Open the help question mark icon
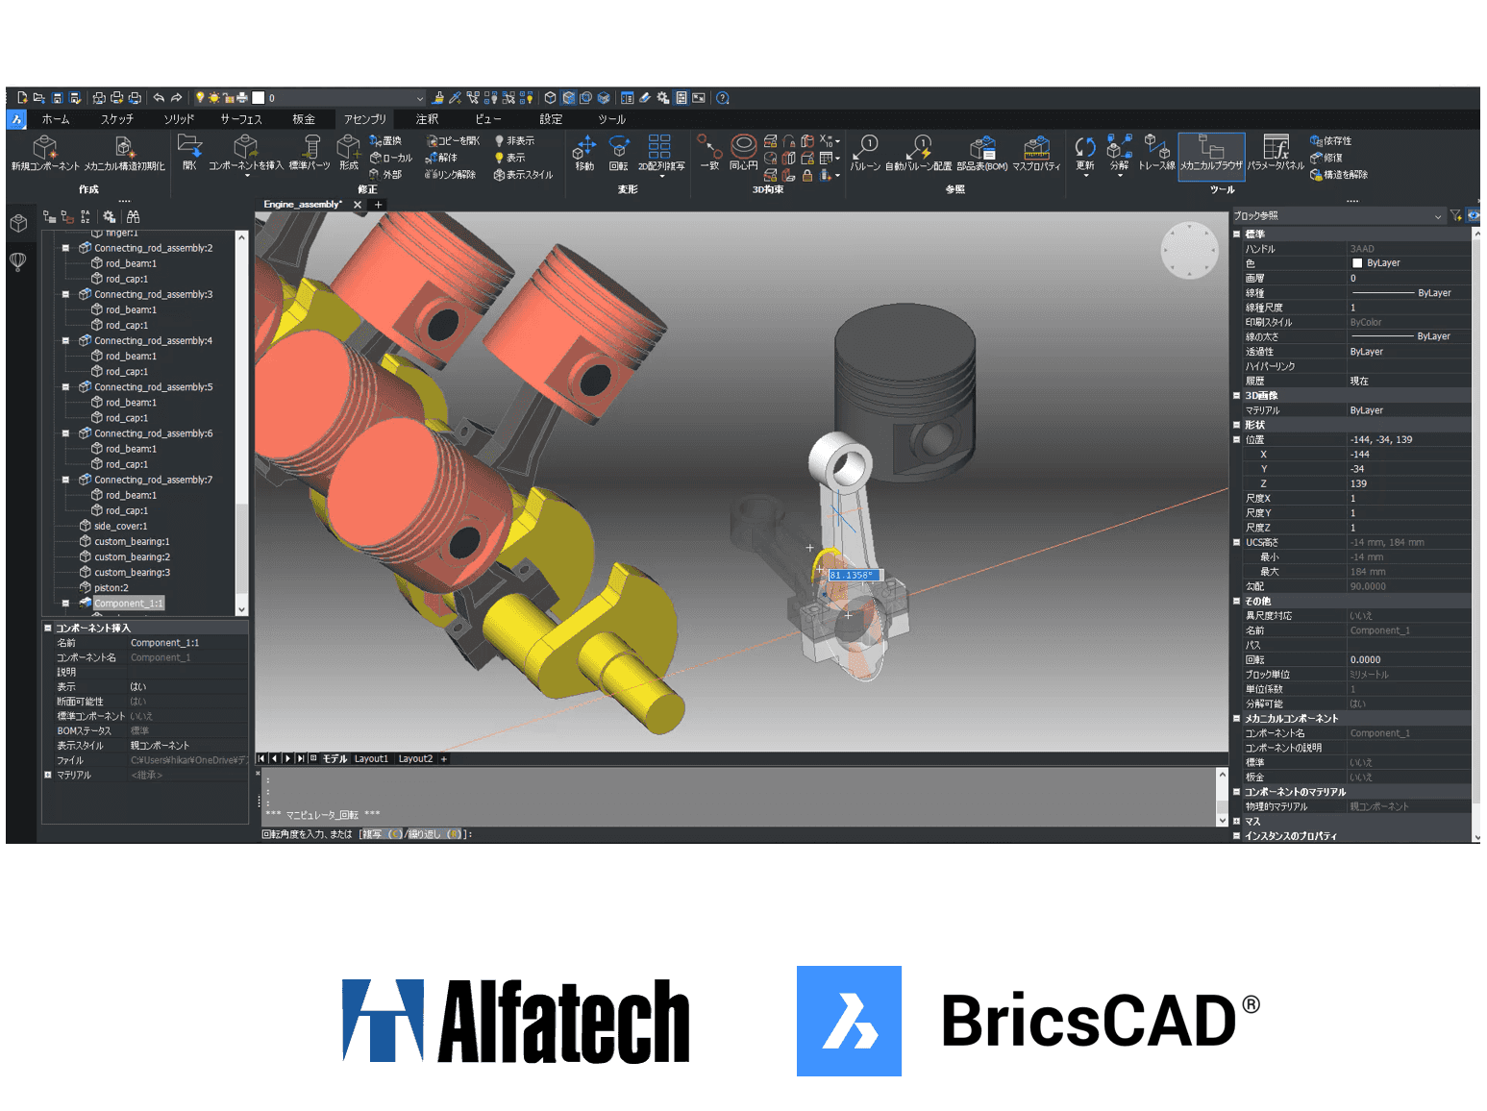 tap(723, 98)
